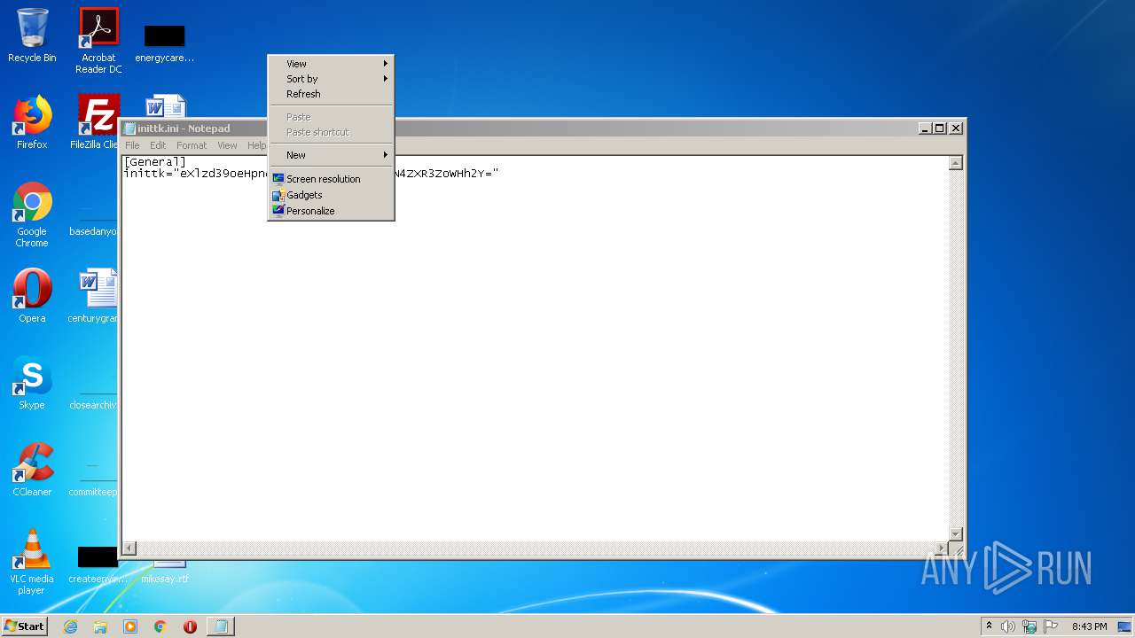Select the mikesay.rtf desktop file
Viewport: 1135px width, 638px height.
click(165, 572)
